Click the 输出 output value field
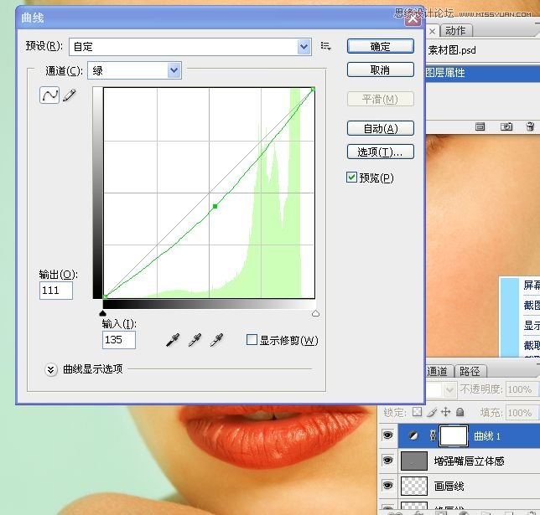540x515 pixels. pyautogui.click(x=56, y=291)
